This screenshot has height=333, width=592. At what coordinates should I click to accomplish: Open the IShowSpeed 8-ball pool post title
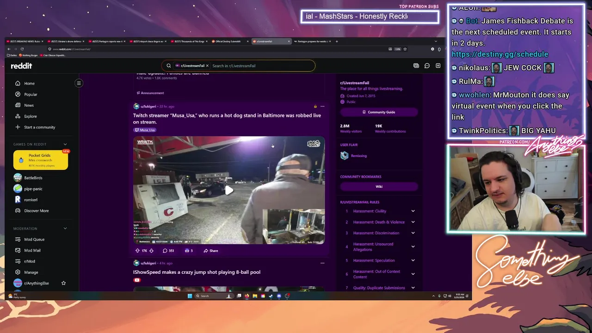(x=197, y=272)
